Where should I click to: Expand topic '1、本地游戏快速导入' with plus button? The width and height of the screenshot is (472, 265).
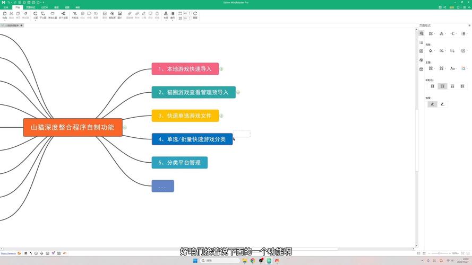coord(221,69)
